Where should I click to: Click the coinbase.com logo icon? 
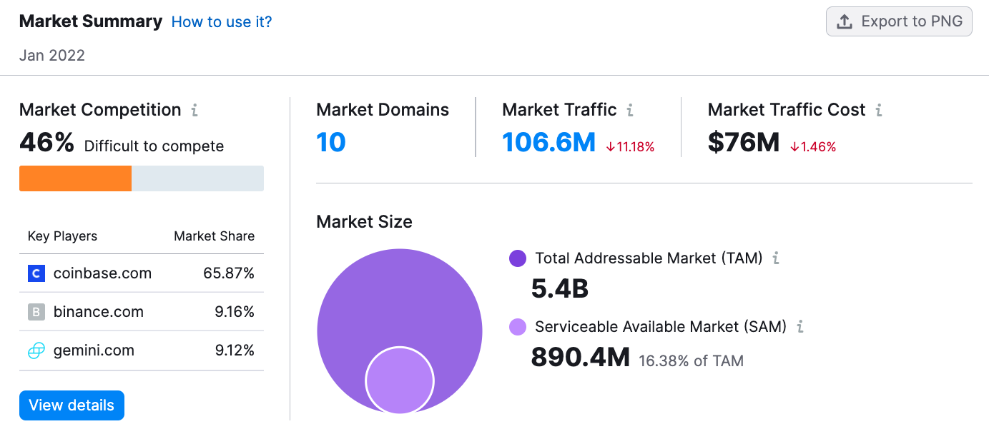coord(36,273)
